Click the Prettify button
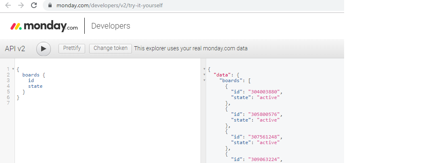Image resolution: width=424 pixels, height=163 pixels. pos(72,49)
